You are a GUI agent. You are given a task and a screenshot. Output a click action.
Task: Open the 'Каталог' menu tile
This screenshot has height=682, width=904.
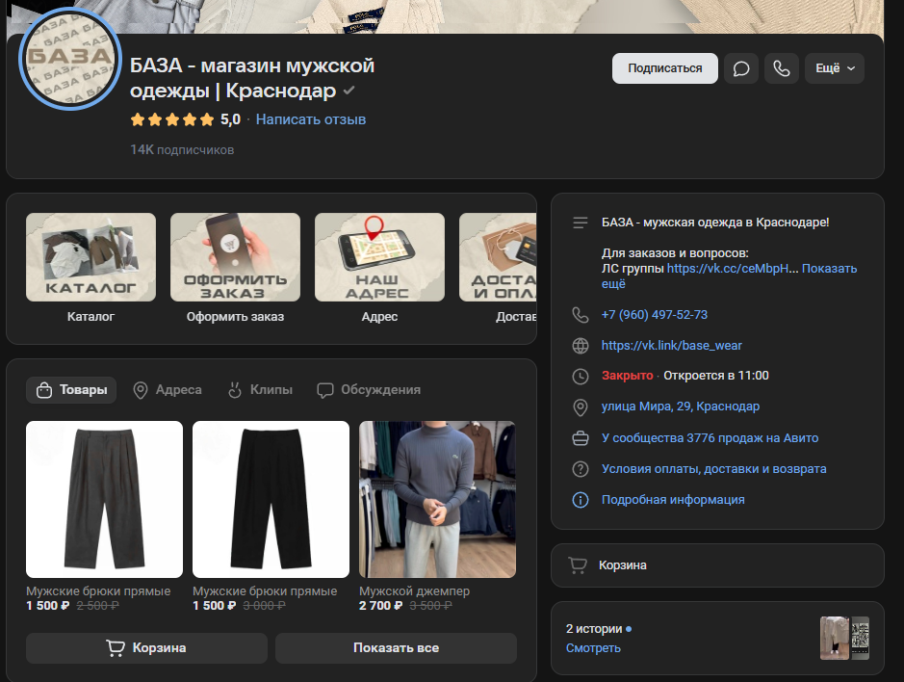tap(90, 257)
